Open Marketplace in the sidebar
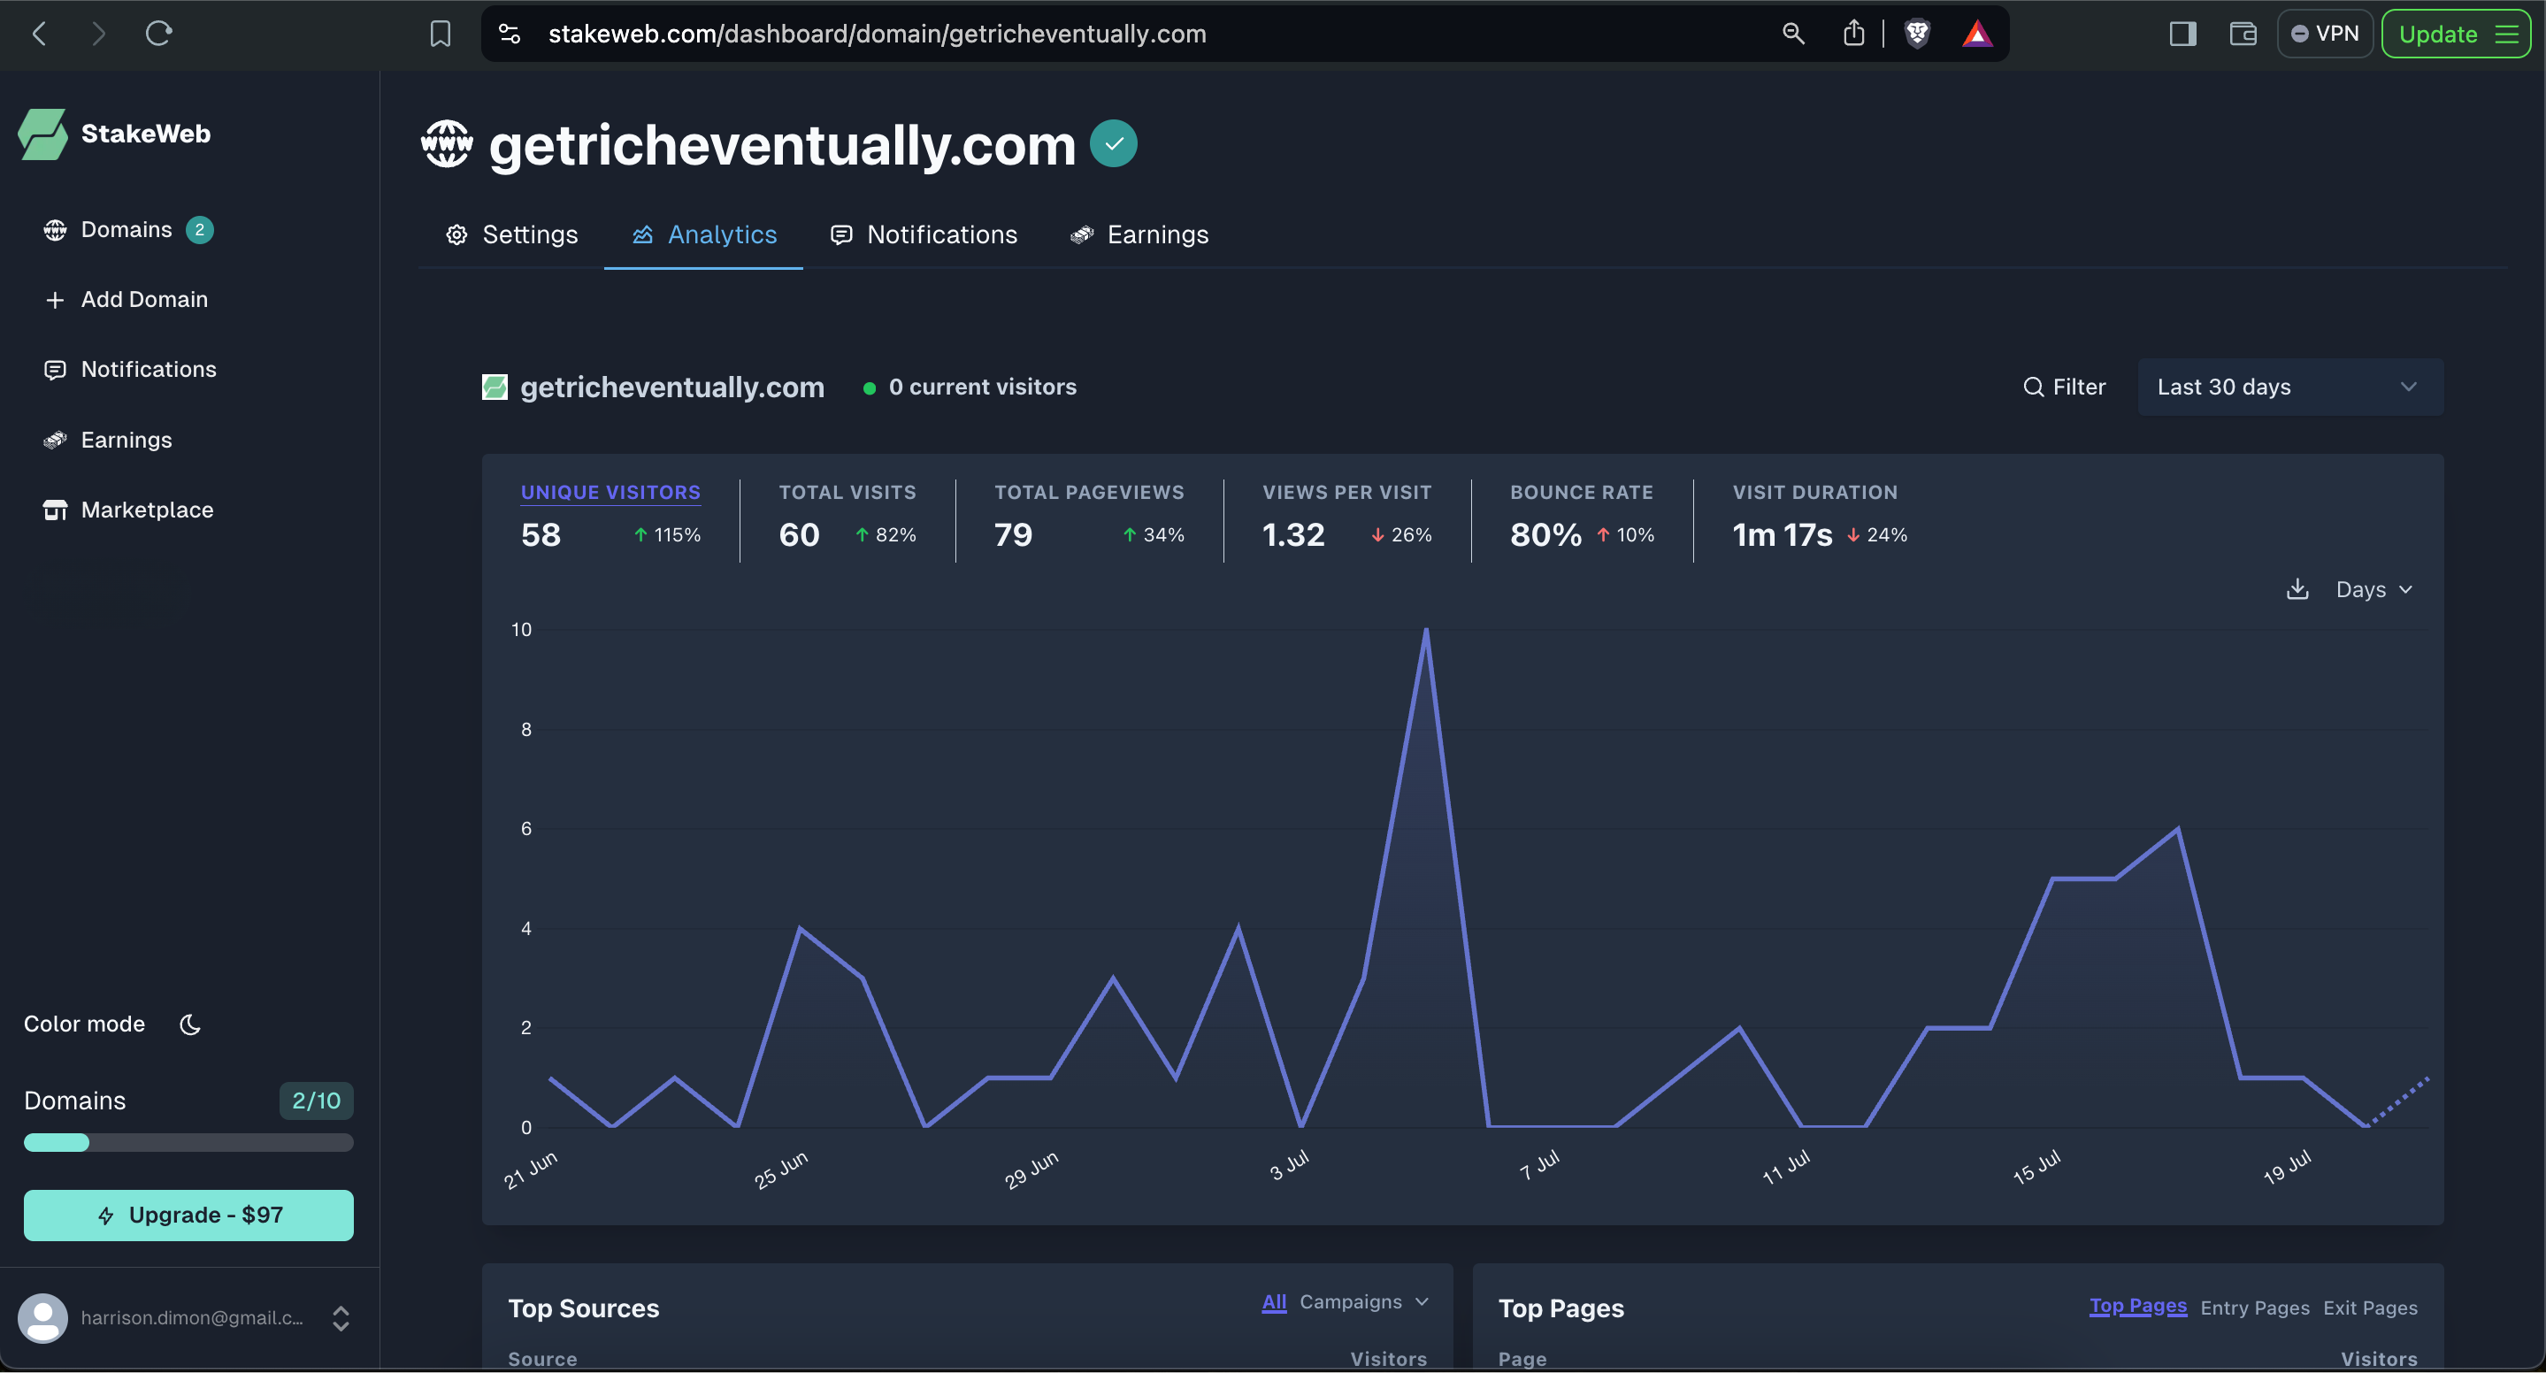2546x1373 pixels. click(146, 510)
